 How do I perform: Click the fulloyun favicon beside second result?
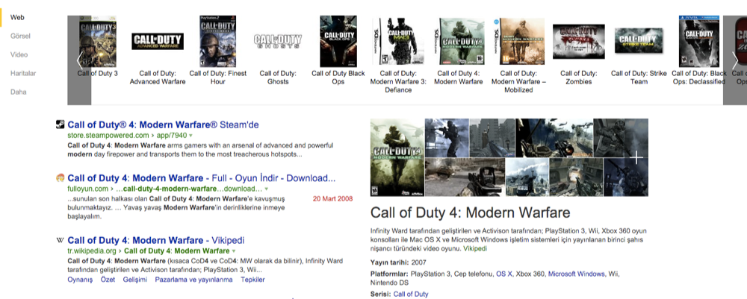60,178
